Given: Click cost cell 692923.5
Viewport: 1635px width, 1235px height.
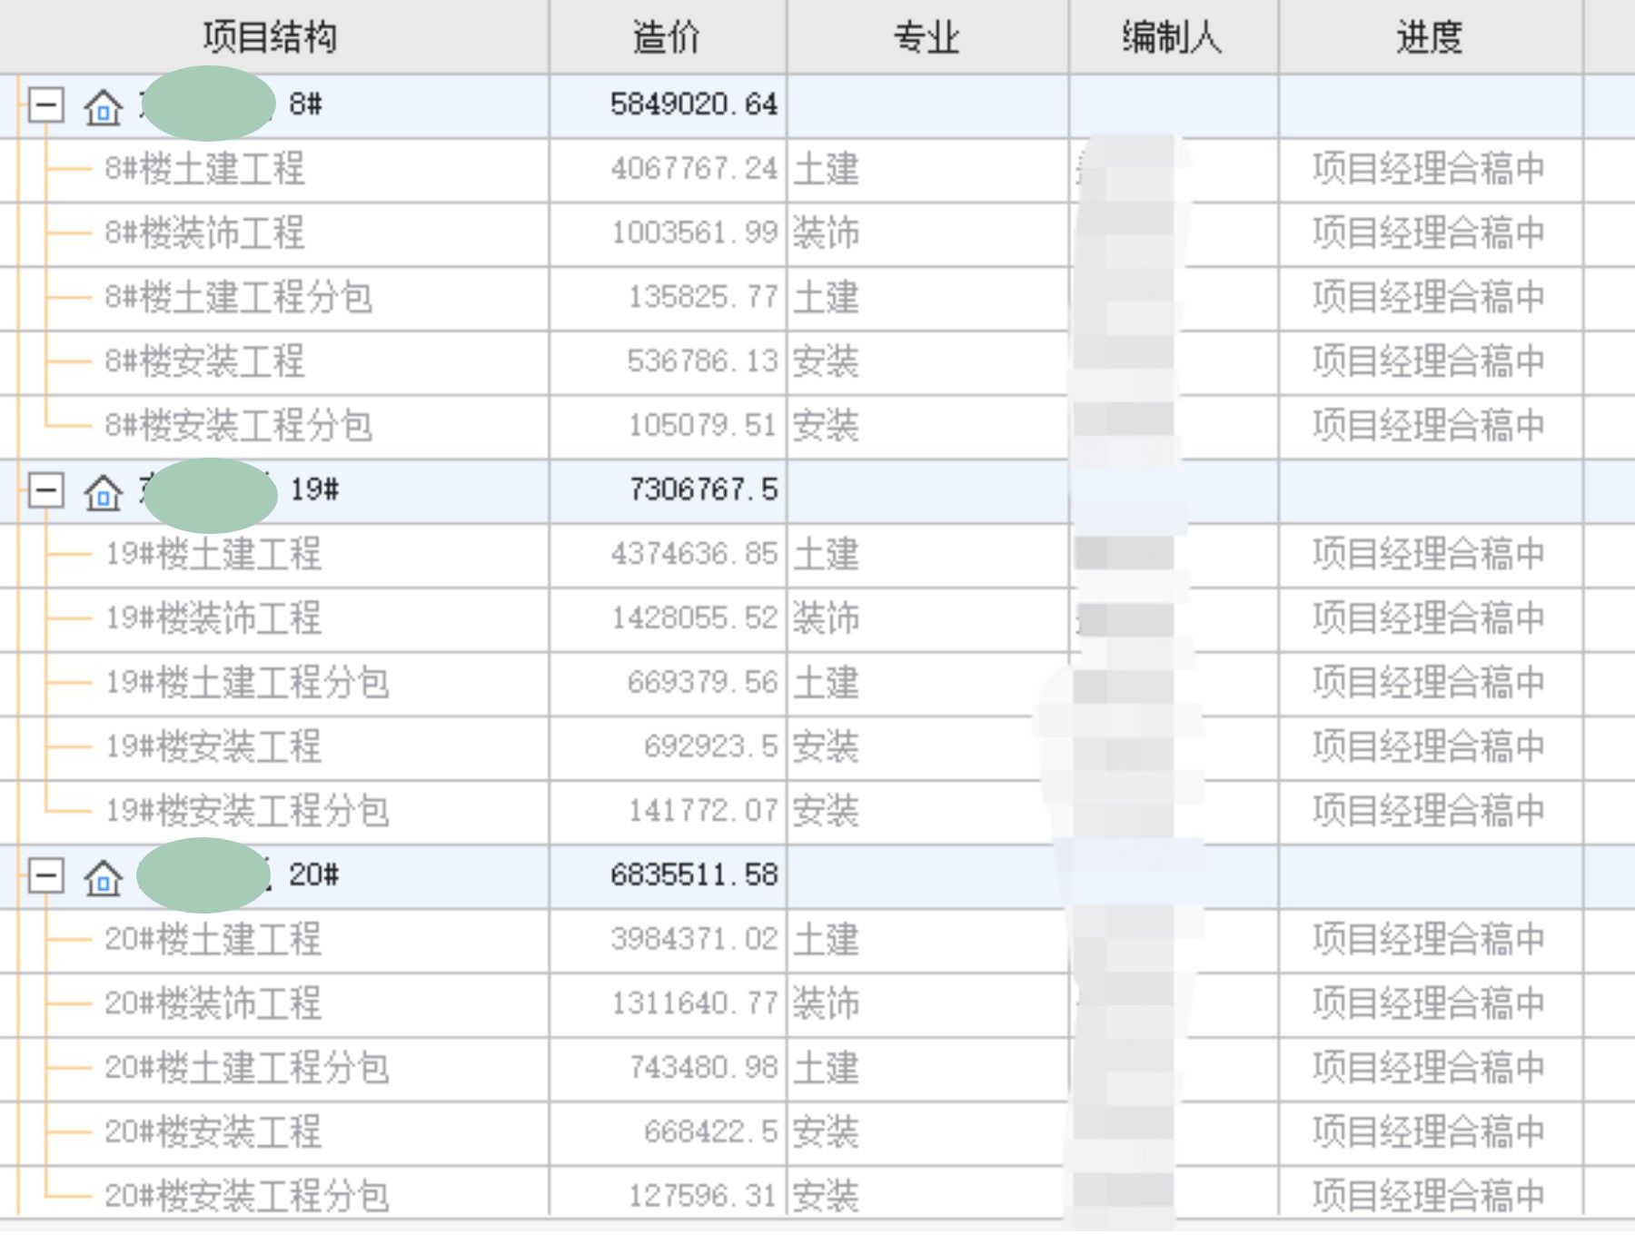Looking at the screenshot, I should point(711,746).
